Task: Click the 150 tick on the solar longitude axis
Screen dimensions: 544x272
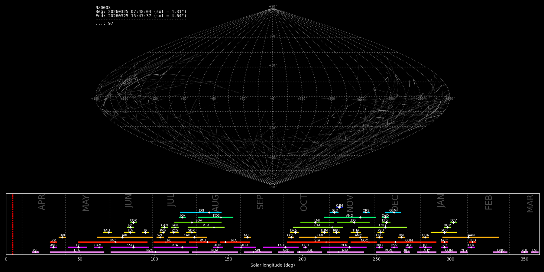Action: tap(228, 259)
